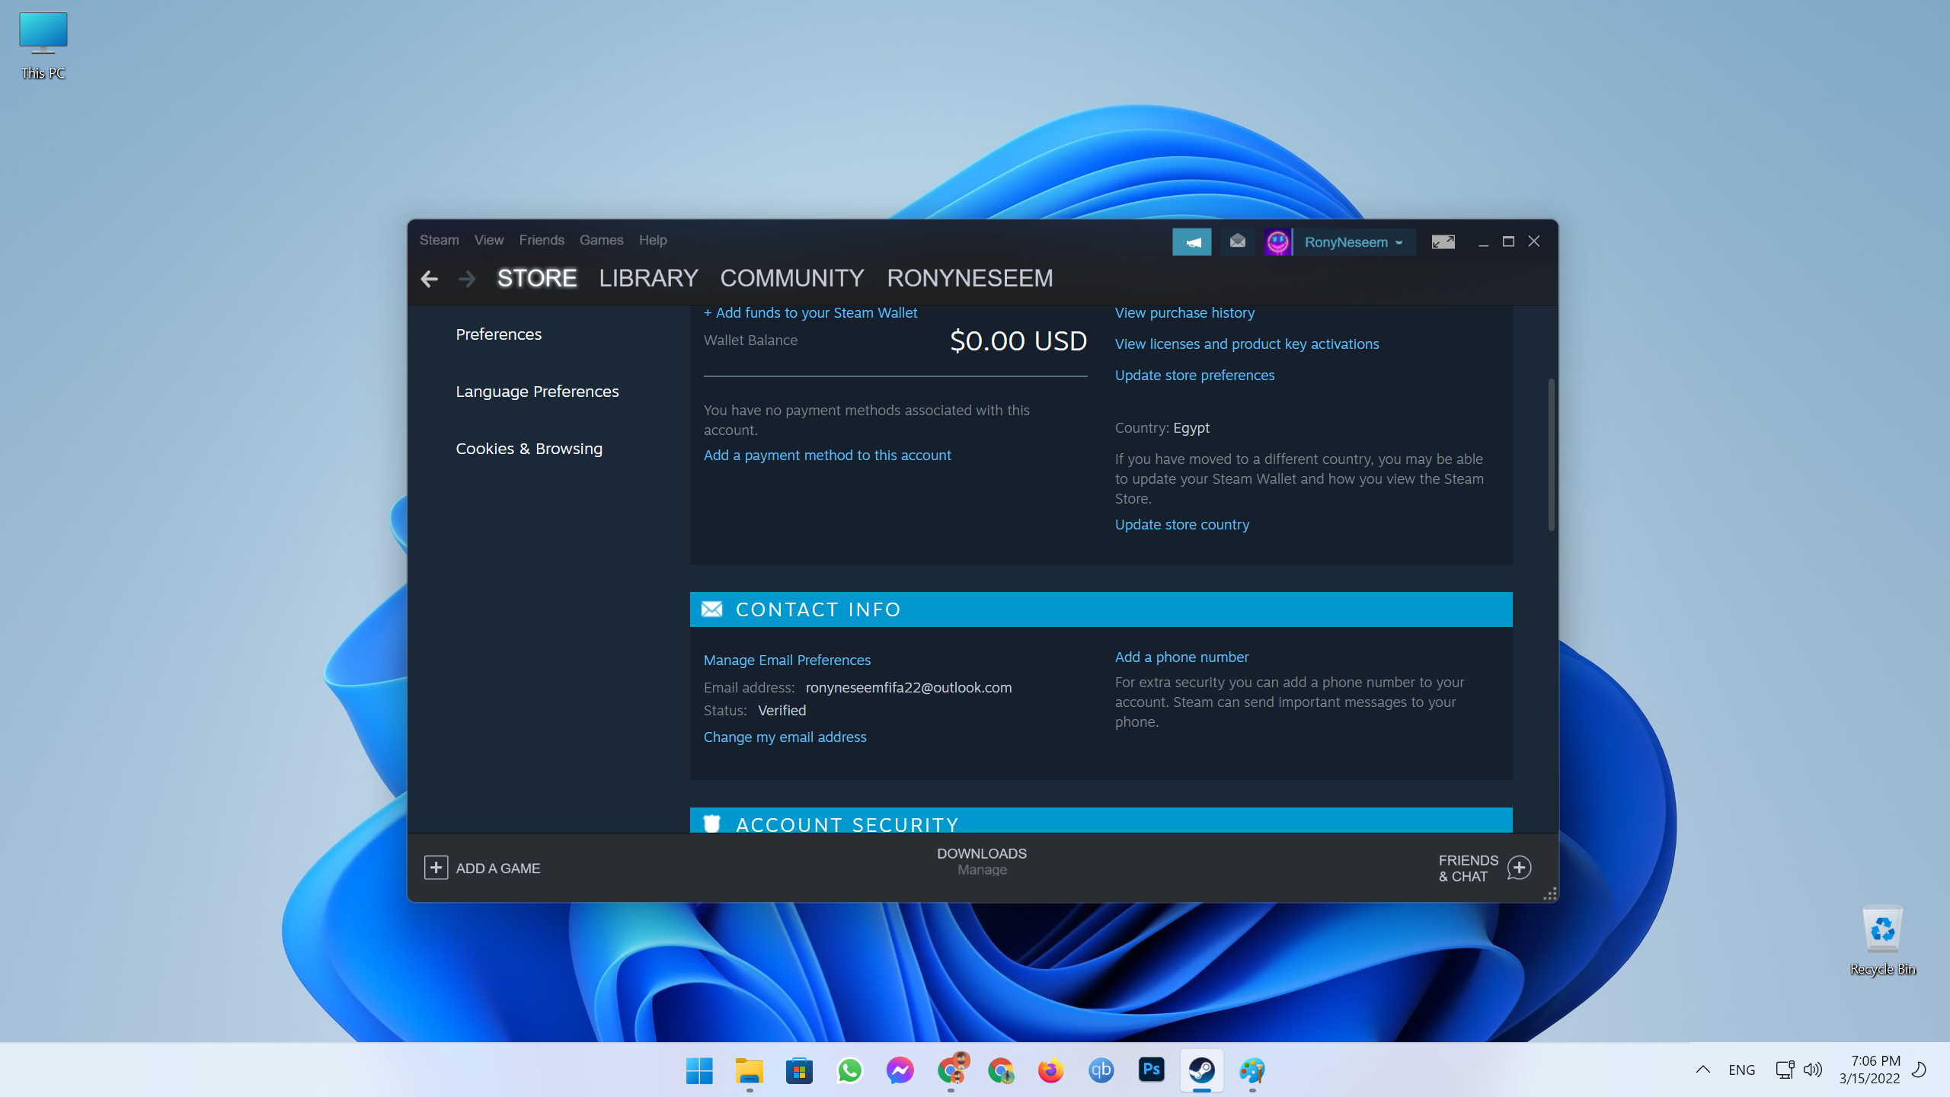Maximize the Steam window

click(1508, 242)
